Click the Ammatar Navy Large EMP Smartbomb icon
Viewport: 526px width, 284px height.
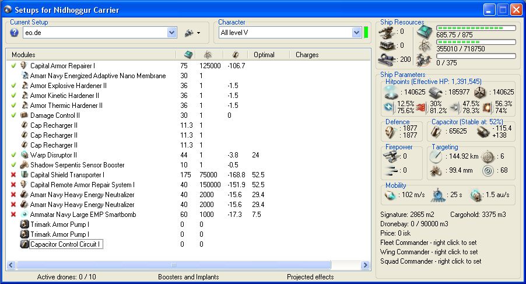(x=24, y=215)
